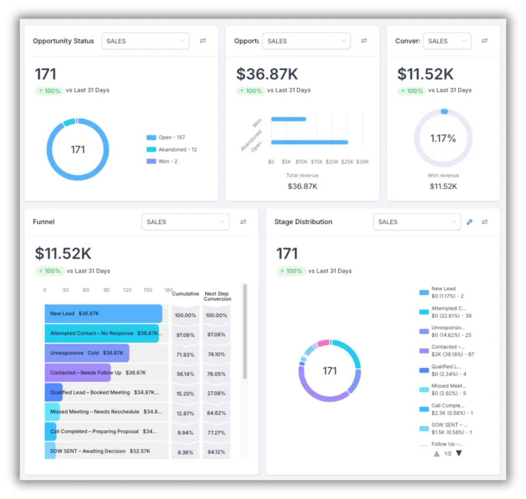Toggle the Abandoned - 12 legend entry

point(171,150)
